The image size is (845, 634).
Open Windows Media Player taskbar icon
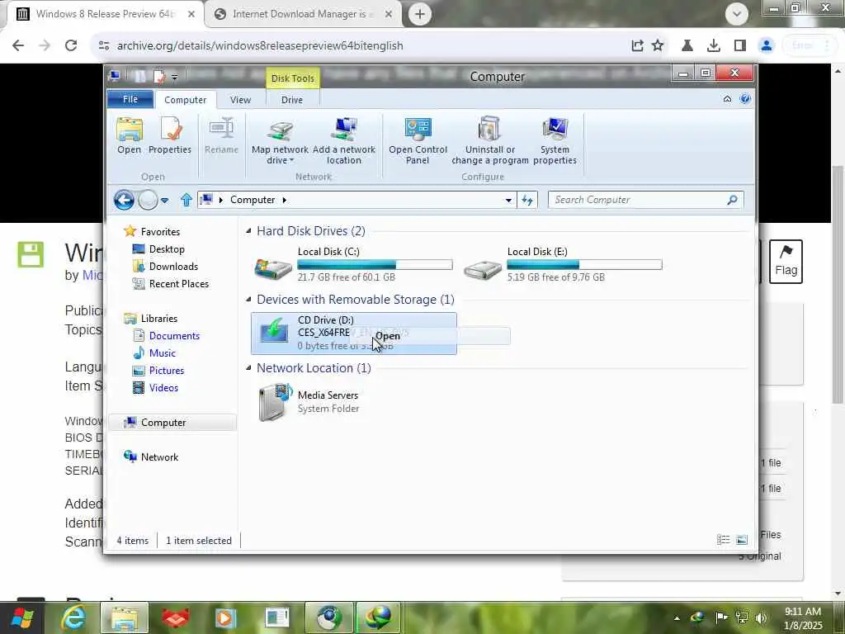pos(225,617)
